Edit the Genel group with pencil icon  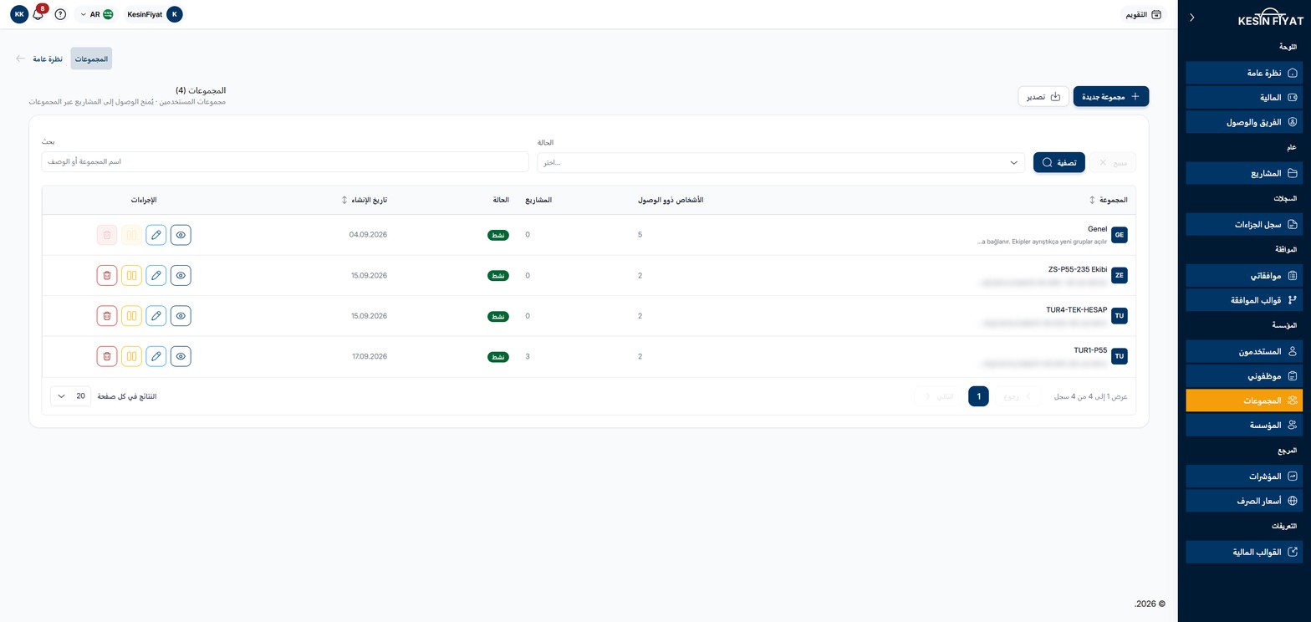click(x=156, y=235)
